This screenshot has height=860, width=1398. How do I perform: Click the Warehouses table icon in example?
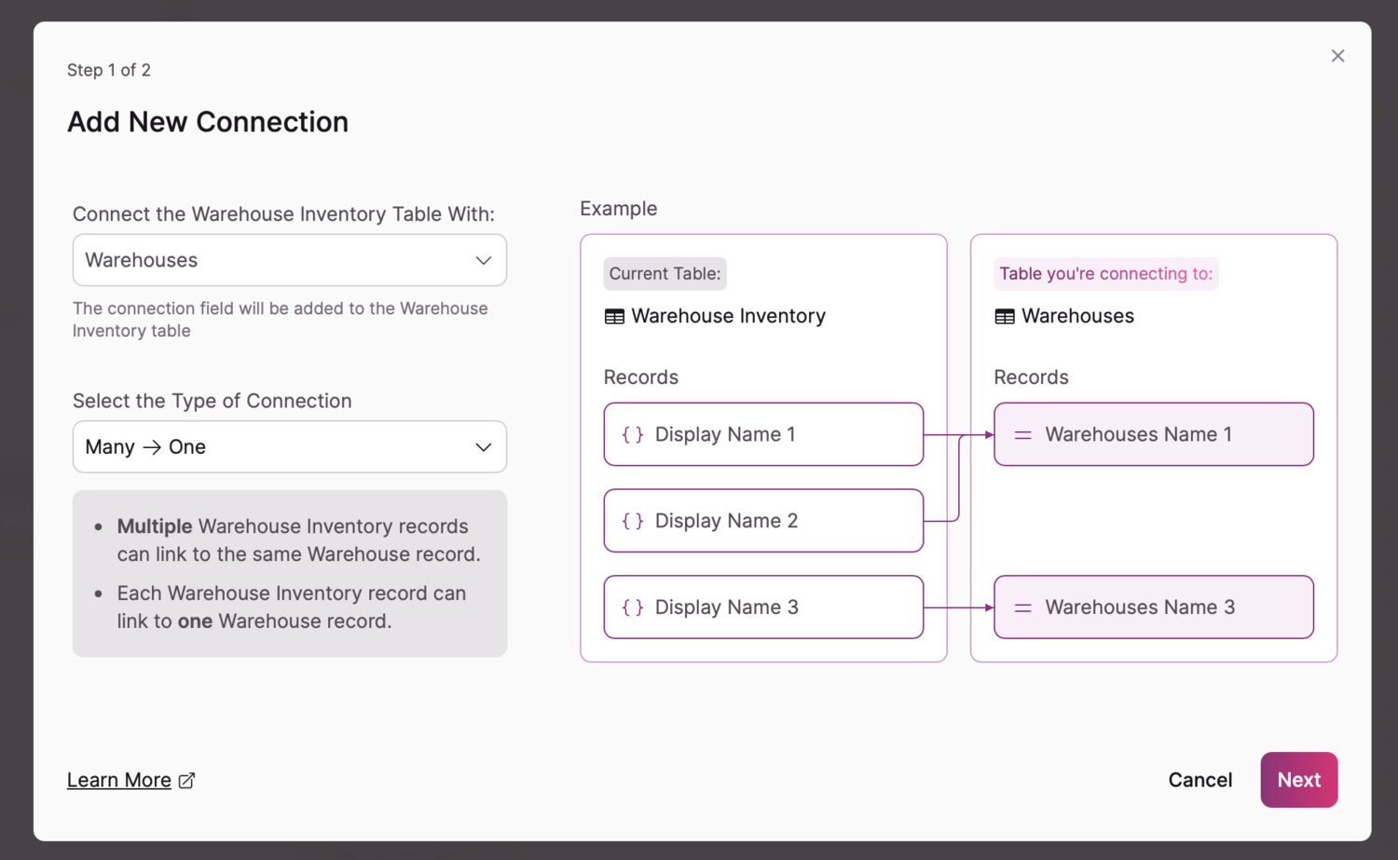[x=1005, y=317]
